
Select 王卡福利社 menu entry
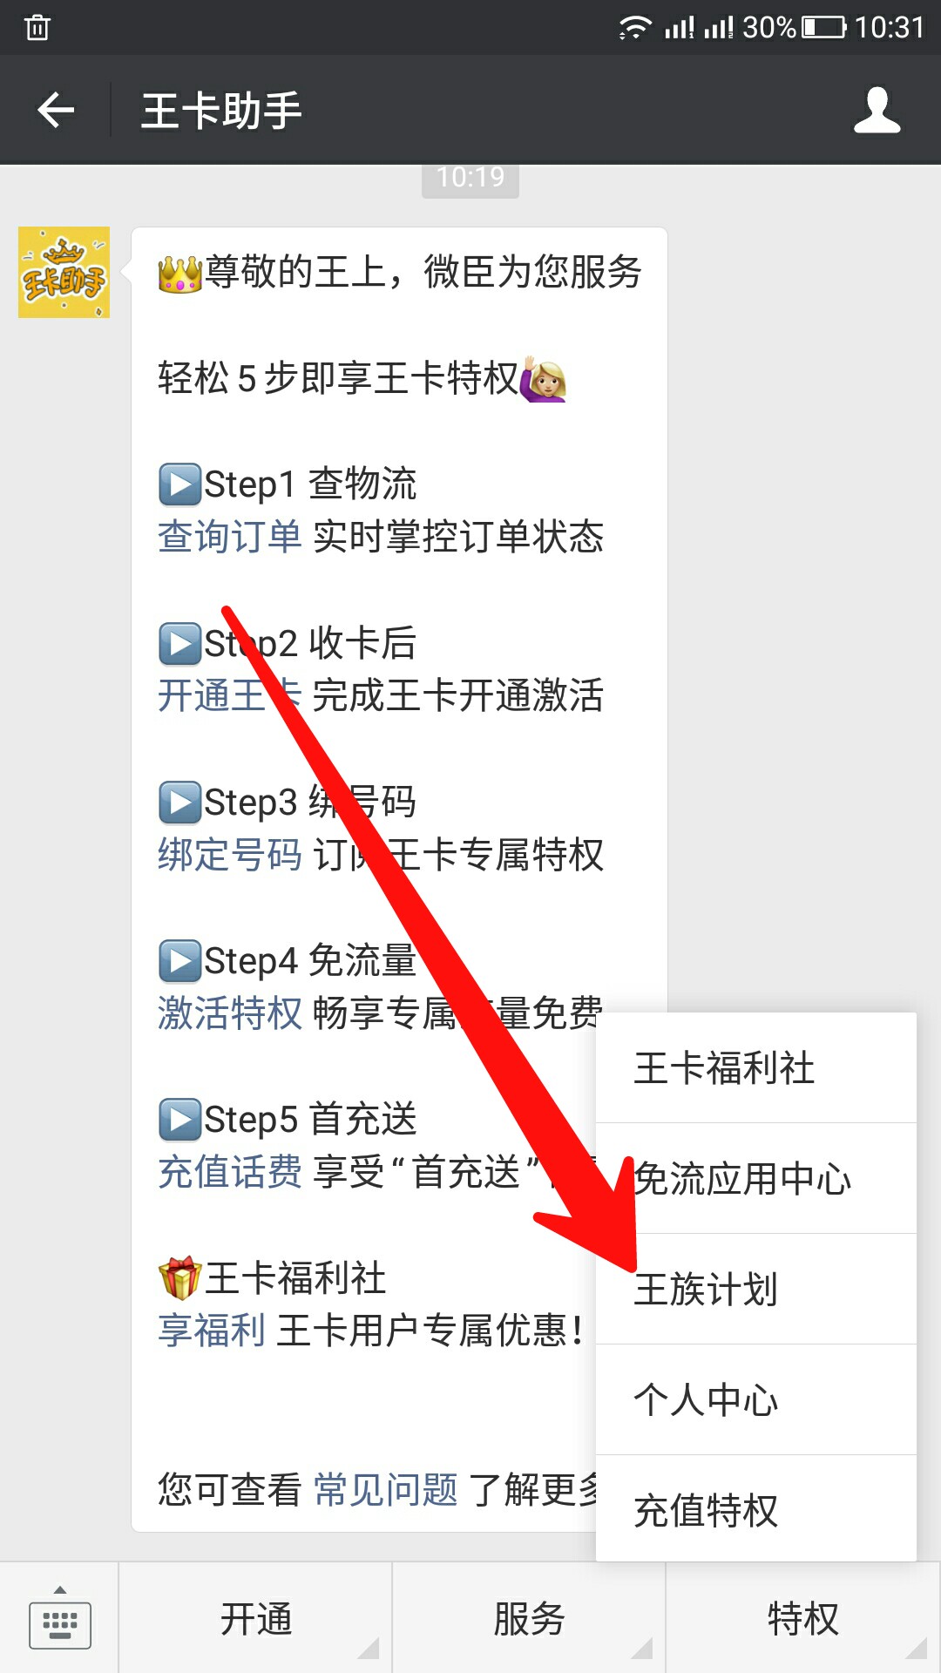coord(756,1067)
